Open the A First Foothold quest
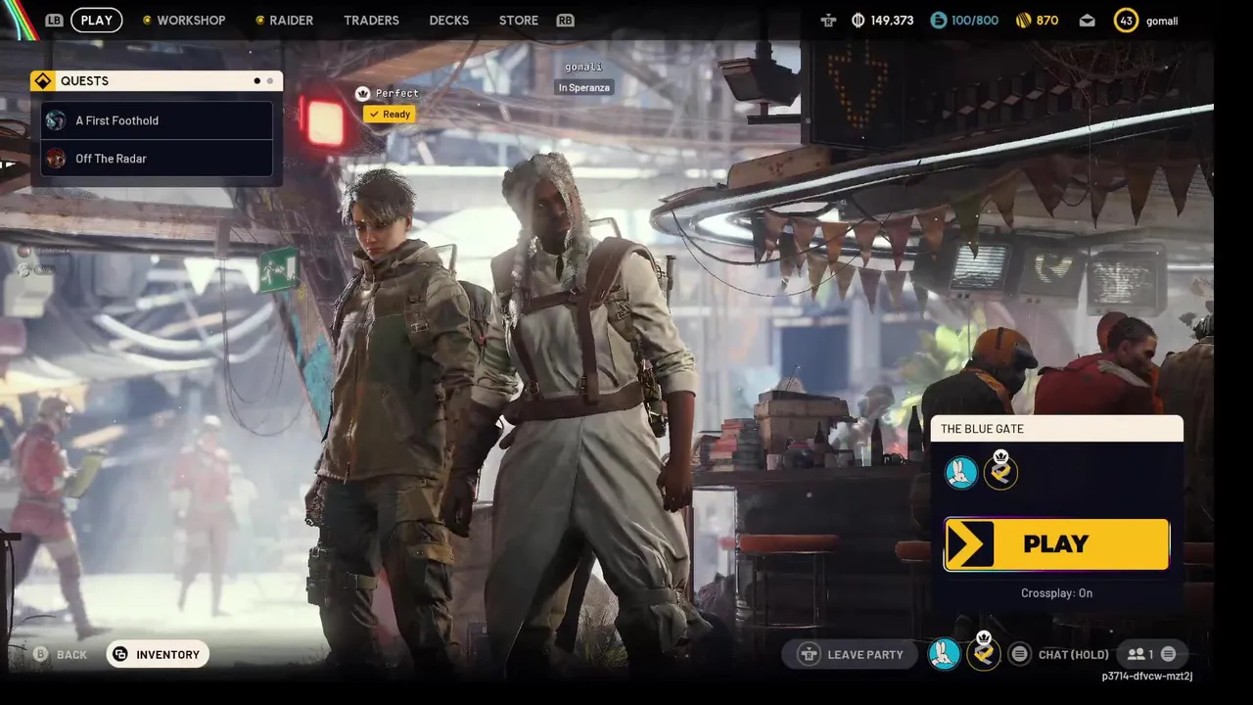Image resolution: width=1253 pixels, height=705 pixels. point(157,120)
